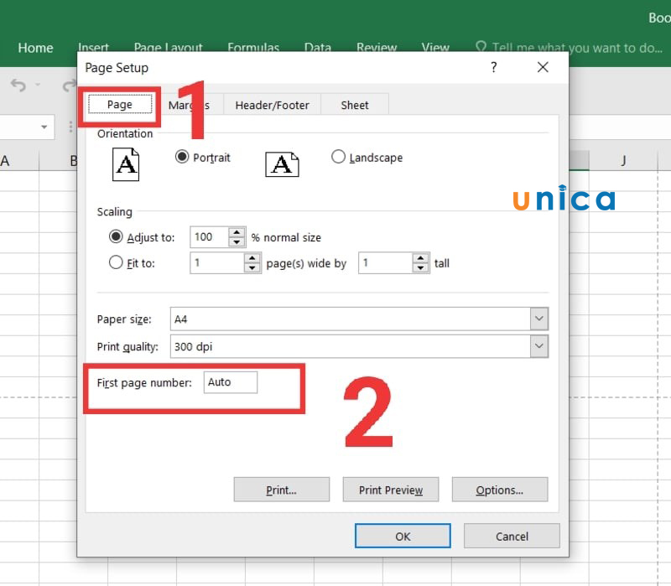Increase the Adjust to percentage
This screenshot has height=586, width=671.
(x=237, y=232)
